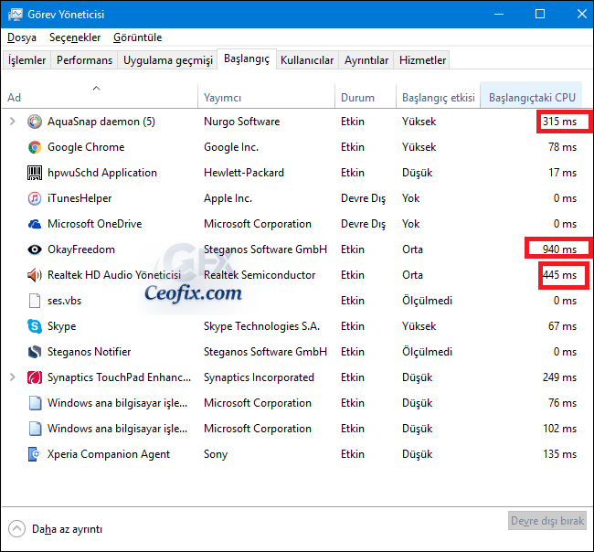The image size is (594, 552).
Task: Click the 135 ms CPU value
Action: click(x=559, y=454)
